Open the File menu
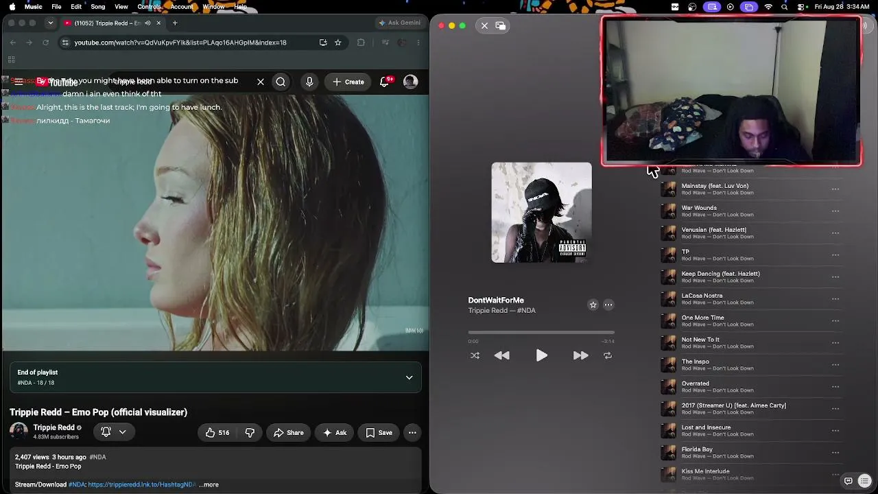This screenshot has height=494, width=878. 56,7
